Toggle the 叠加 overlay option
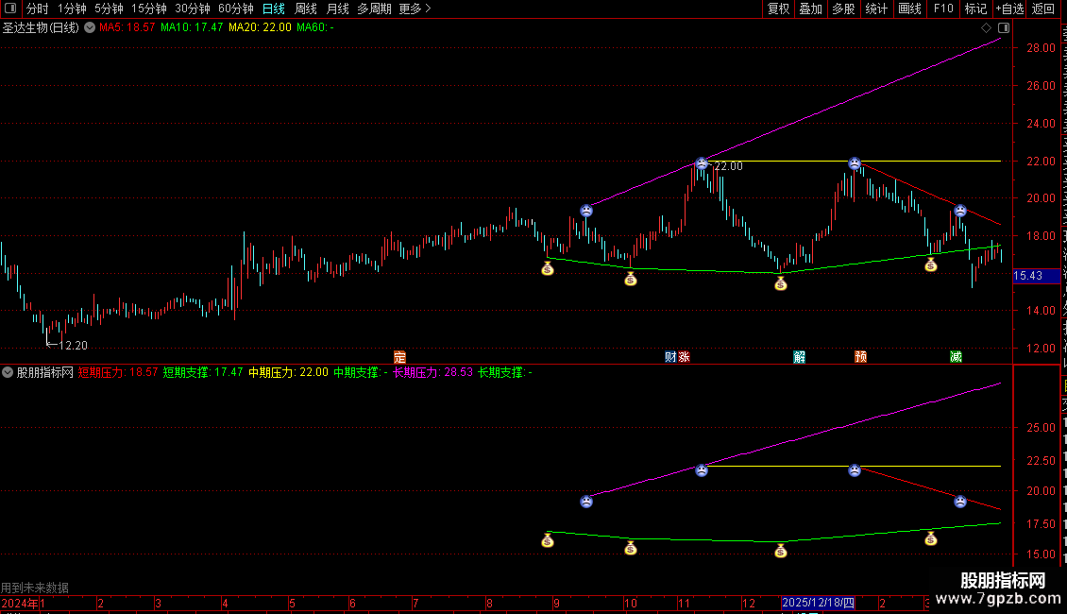The height and width of the screenshot is (614, 1067). pyautogui.click(x=810, y=9)
